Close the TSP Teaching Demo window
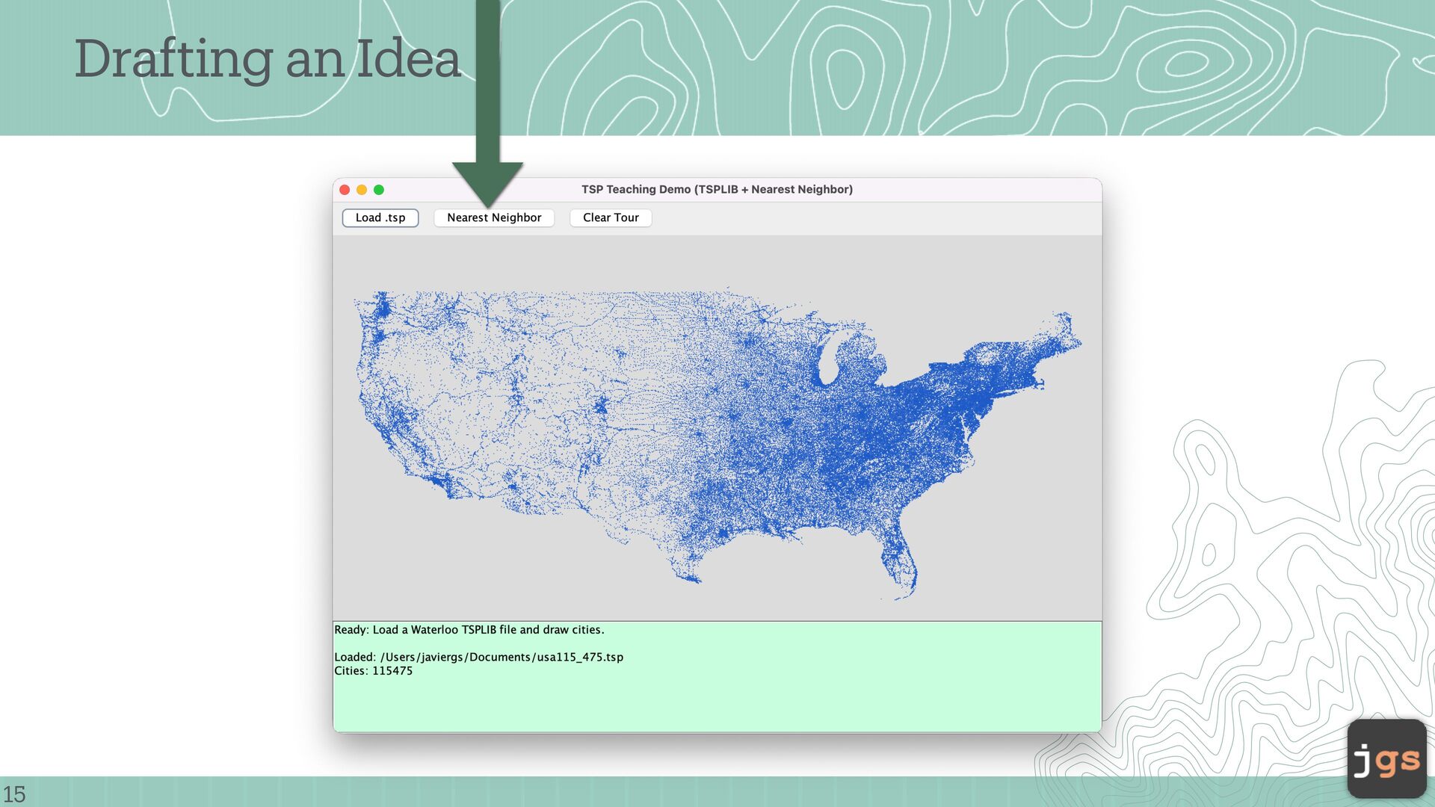 click(345, 190)
